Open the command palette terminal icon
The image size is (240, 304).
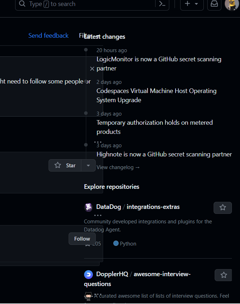[x=162, y=4]
